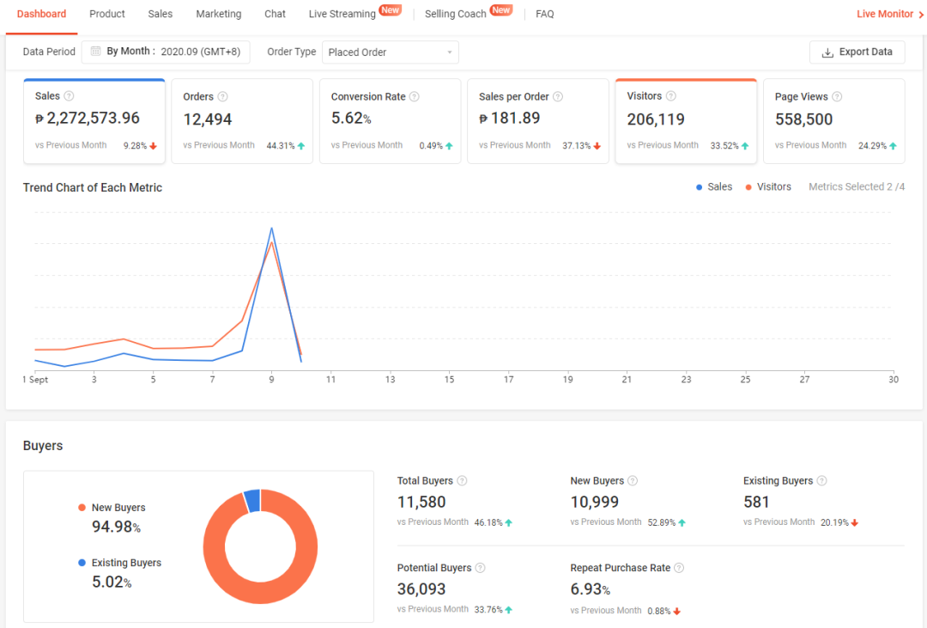Toggle the Visitors metric card
The image size is (927, 628).
click(686, 121)
